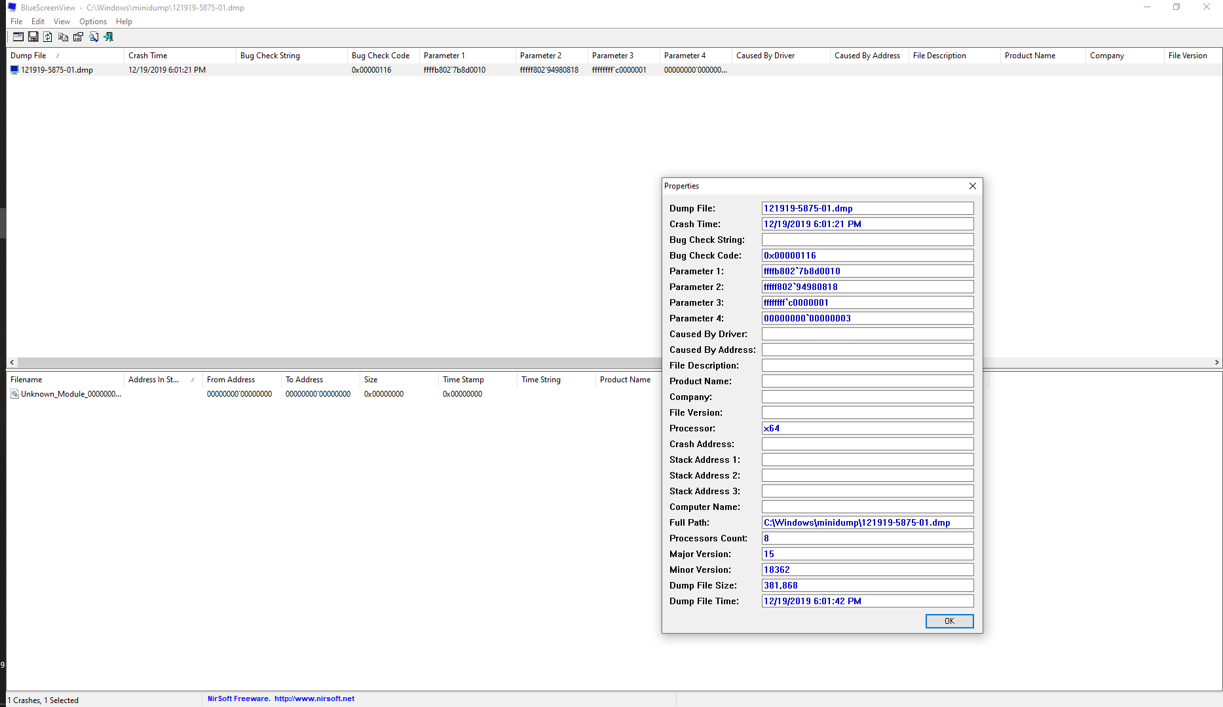1223x707 pixels.
Task: Click the empty Caused By Driver field in Properties
Action: coord(867,334)
